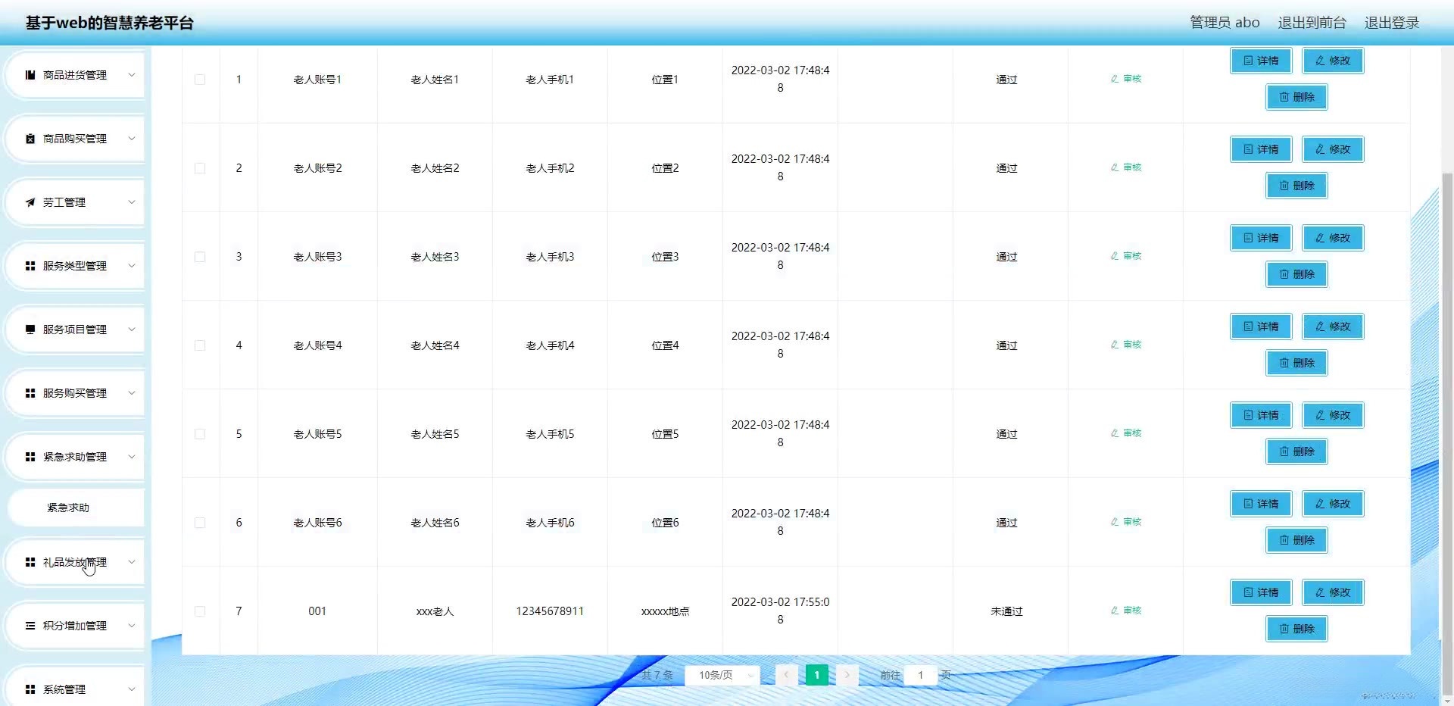The width and height of the screenshot is (1454, 706).
Task: Click the 删除 trash icon for xxx老人
Action: point(1284,629)
